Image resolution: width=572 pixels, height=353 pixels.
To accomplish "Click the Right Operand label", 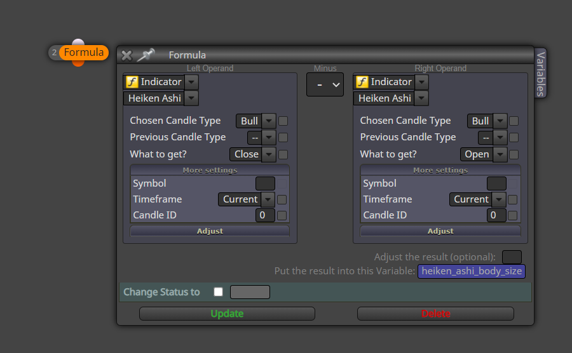I will [x=440, y=69].
